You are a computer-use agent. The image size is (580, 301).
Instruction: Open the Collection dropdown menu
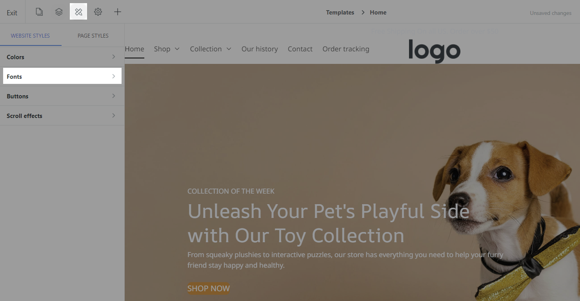[x=211, y=49]
